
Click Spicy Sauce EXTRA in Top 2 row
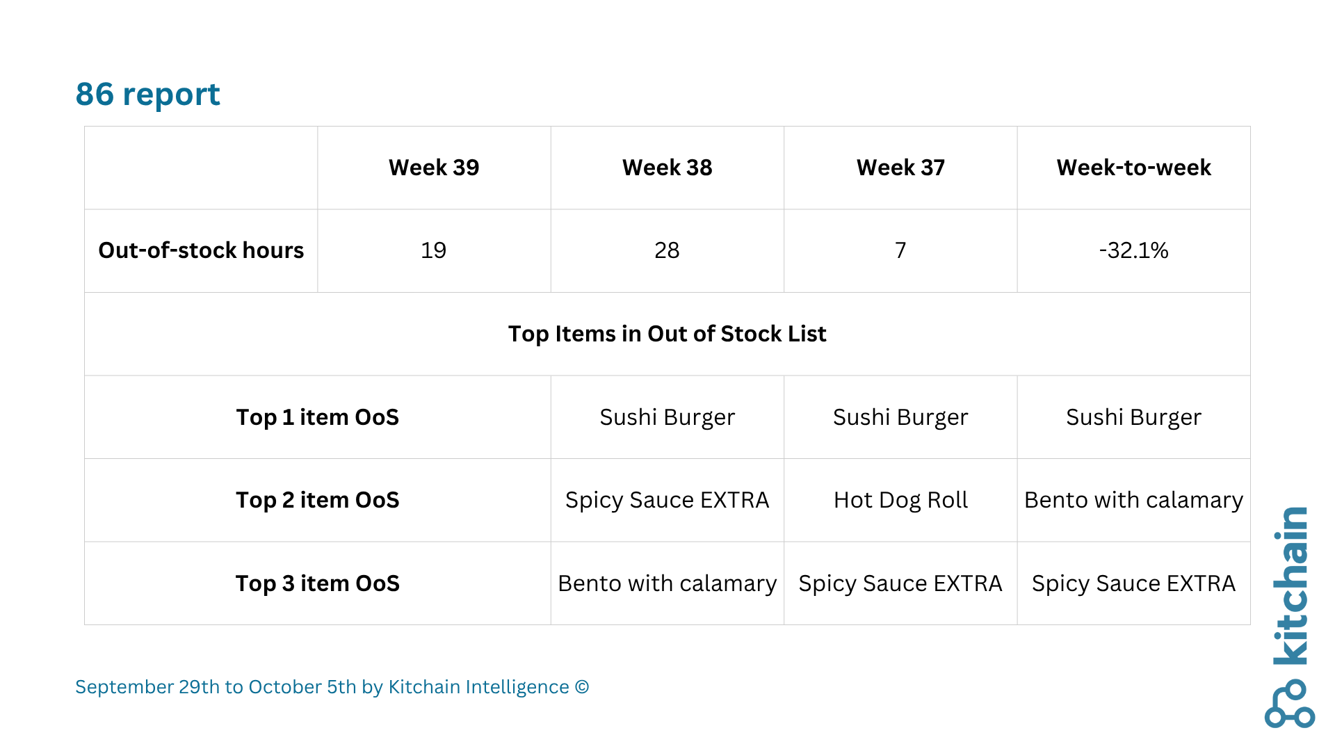coord(667,500)
